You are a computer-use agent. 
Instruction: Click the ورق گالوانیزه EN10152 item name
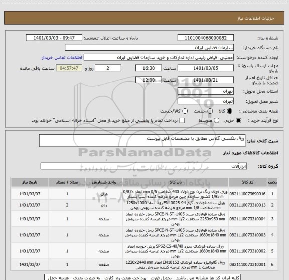point(175,265)
